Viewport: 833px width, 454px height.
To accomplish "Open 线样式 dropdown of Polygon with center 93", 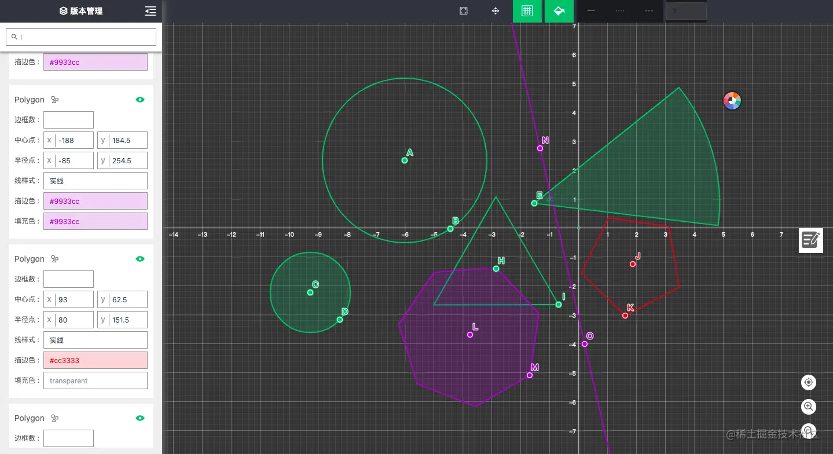I will [x=96, y=340].
